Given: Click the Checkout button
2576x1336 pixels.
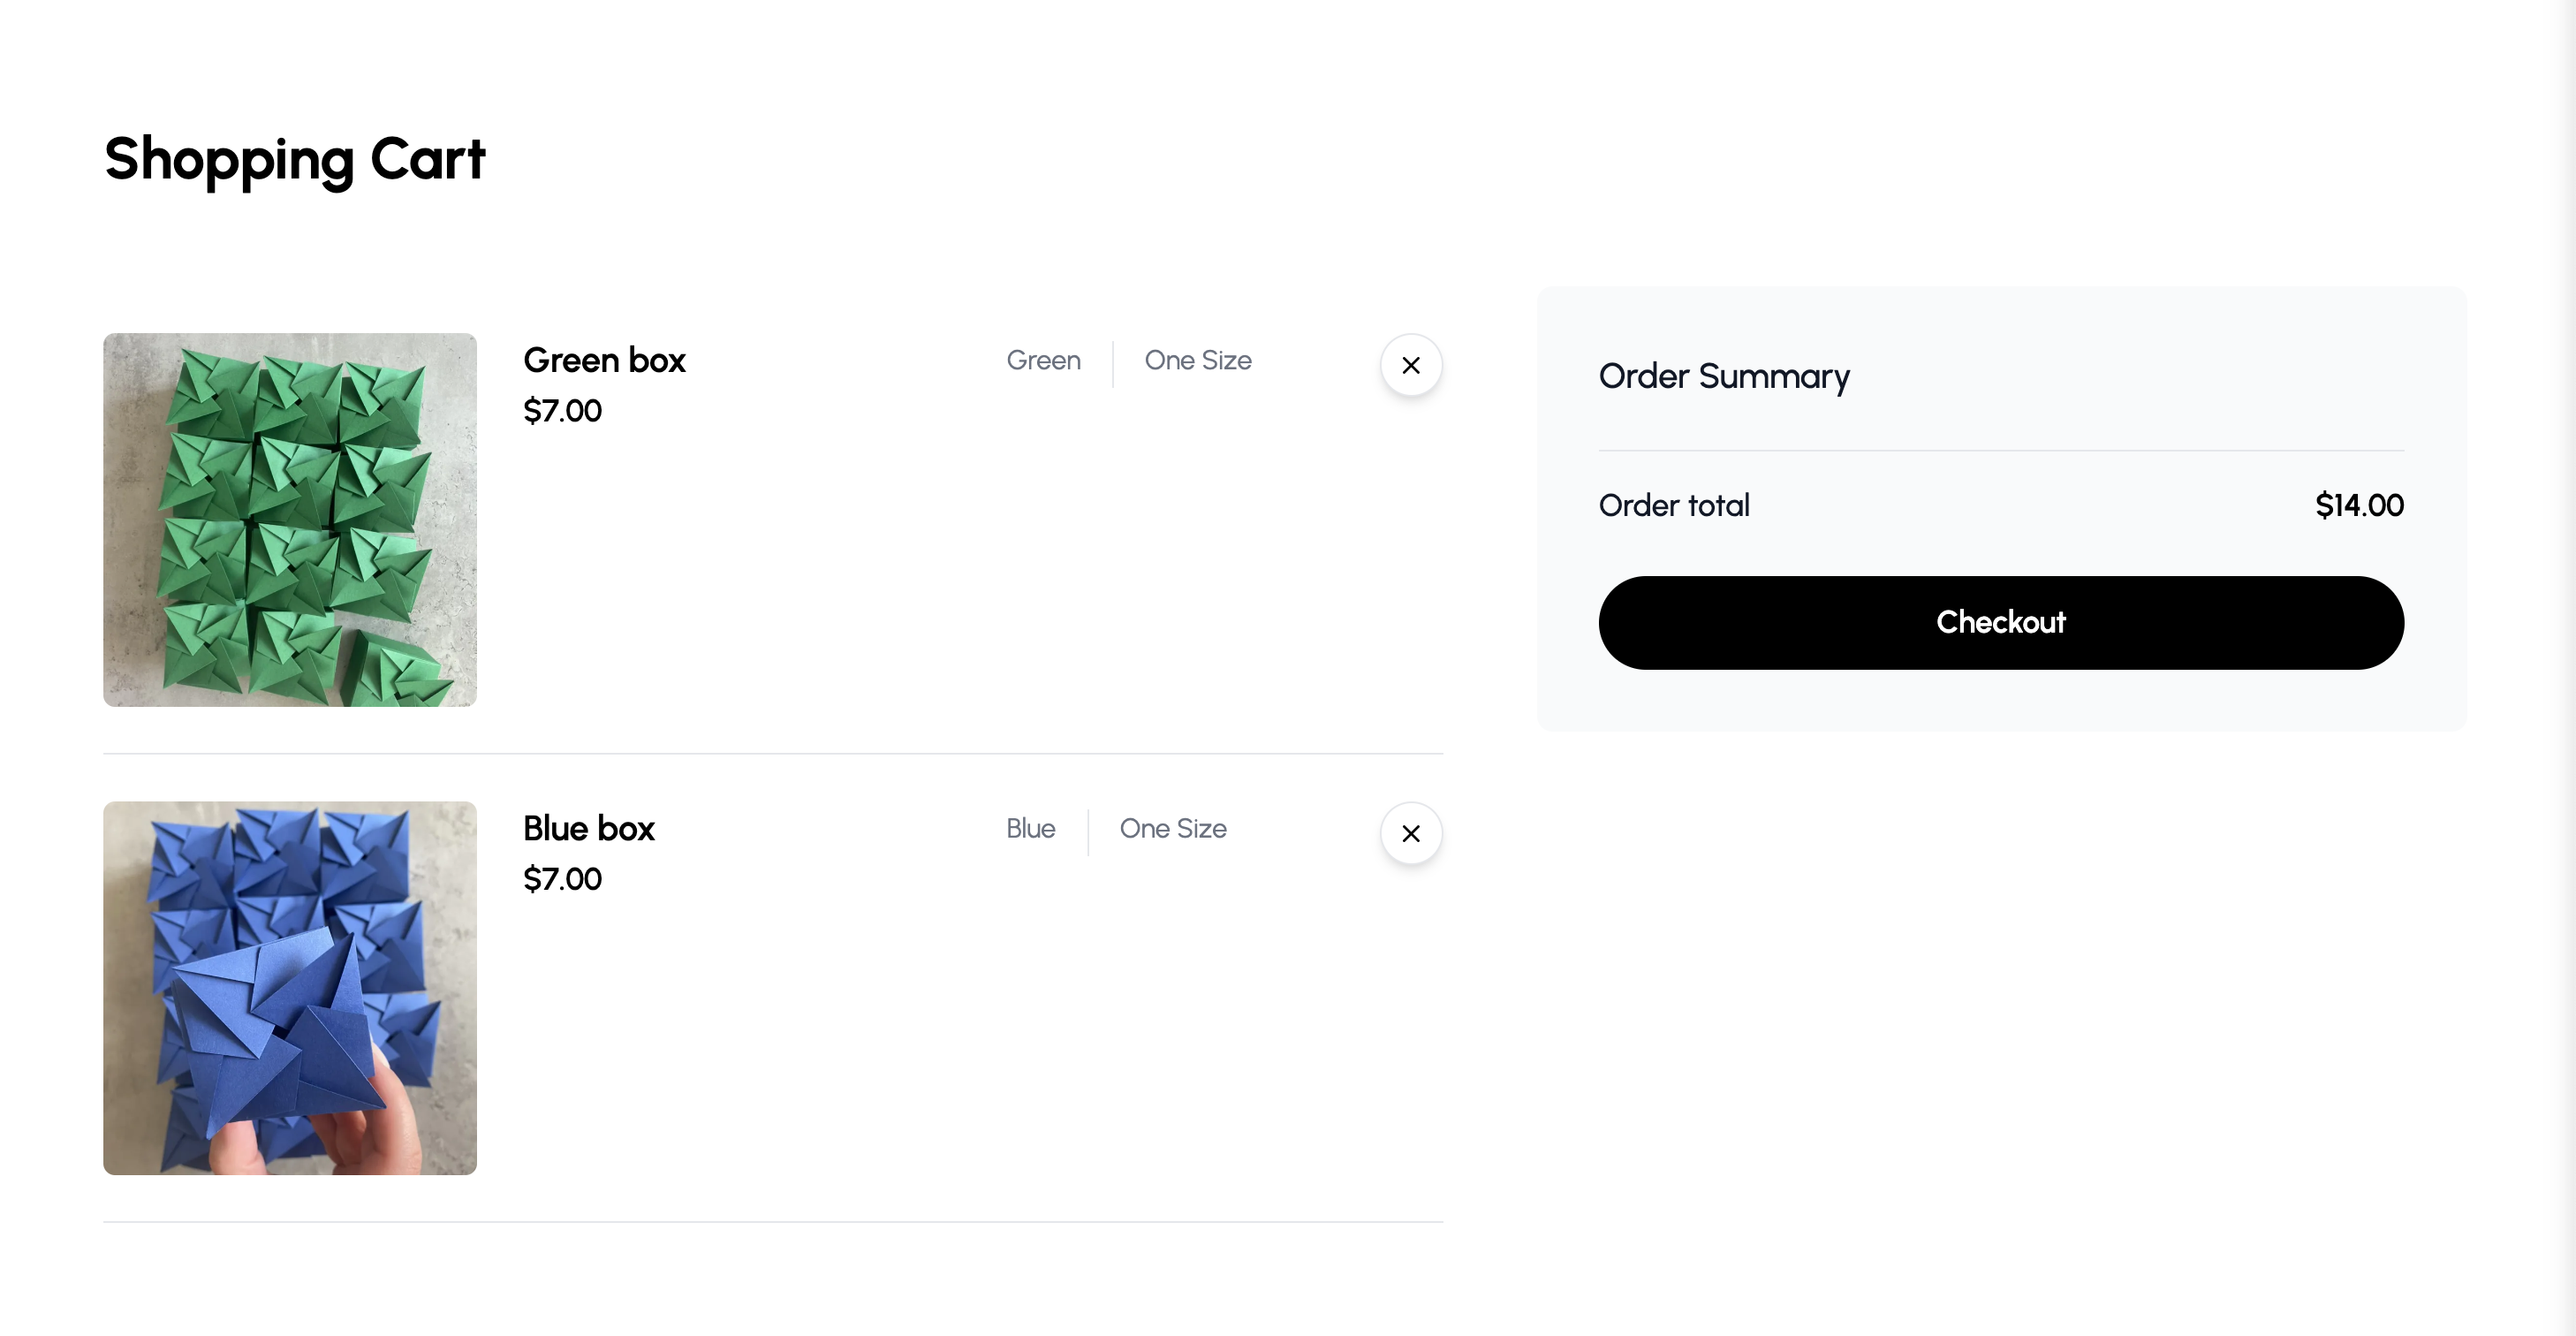Looking at the screenshot, I should [x=2001, y=622].
